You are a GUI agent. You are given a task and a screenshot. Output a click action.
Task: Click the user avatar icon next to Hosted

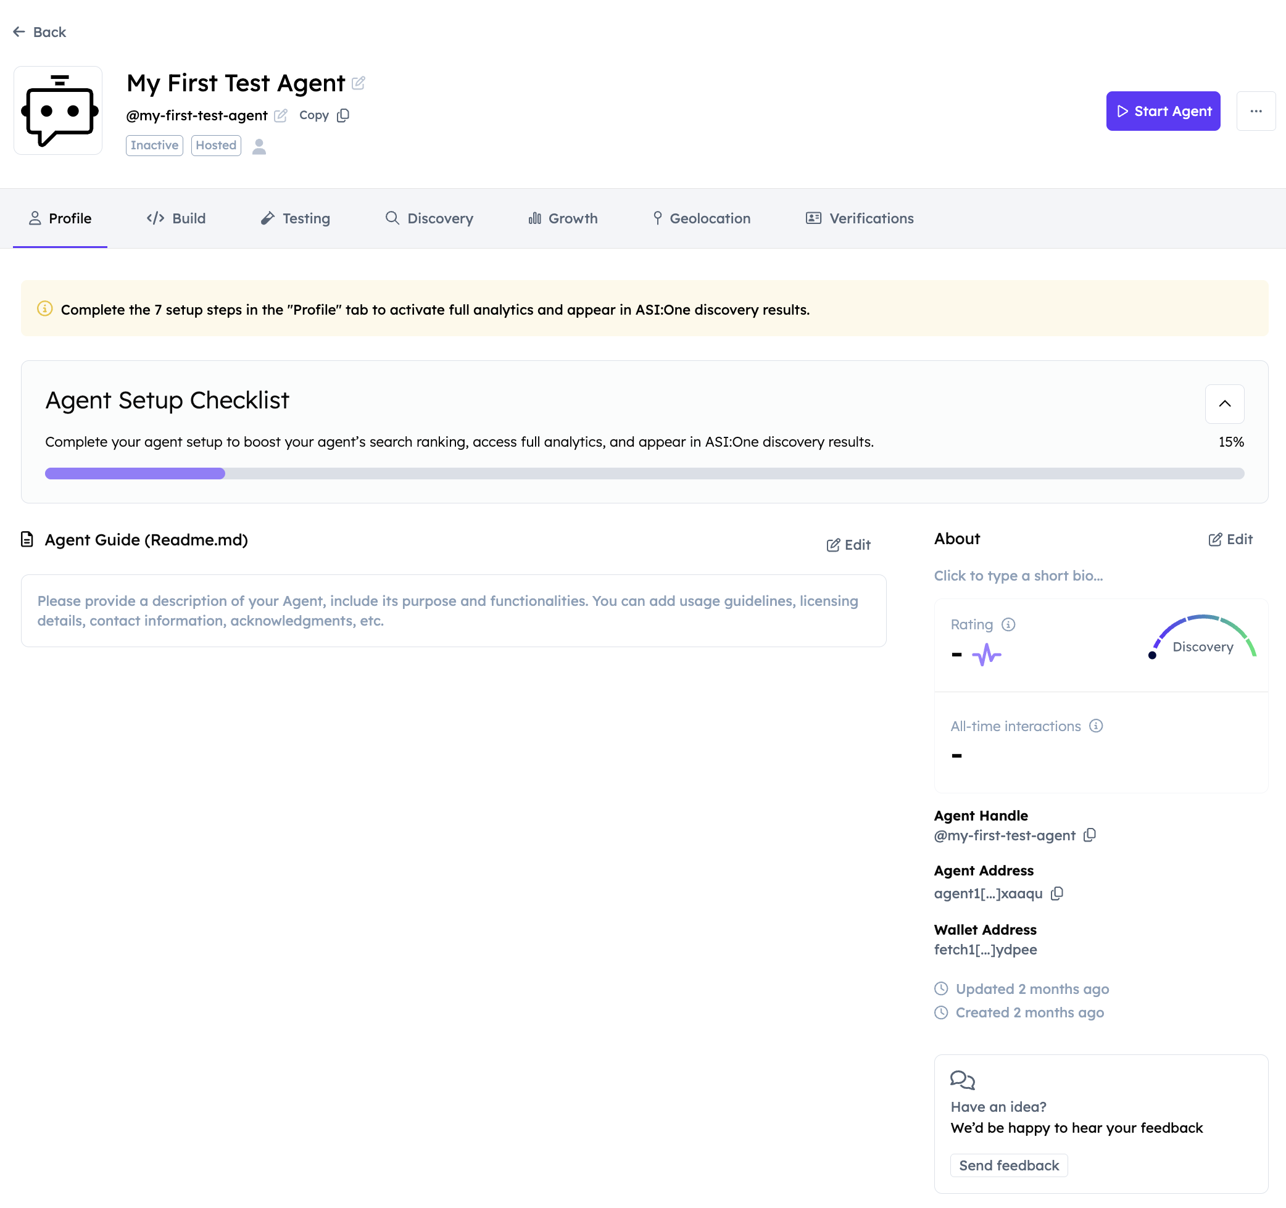[x=259, y=146]
